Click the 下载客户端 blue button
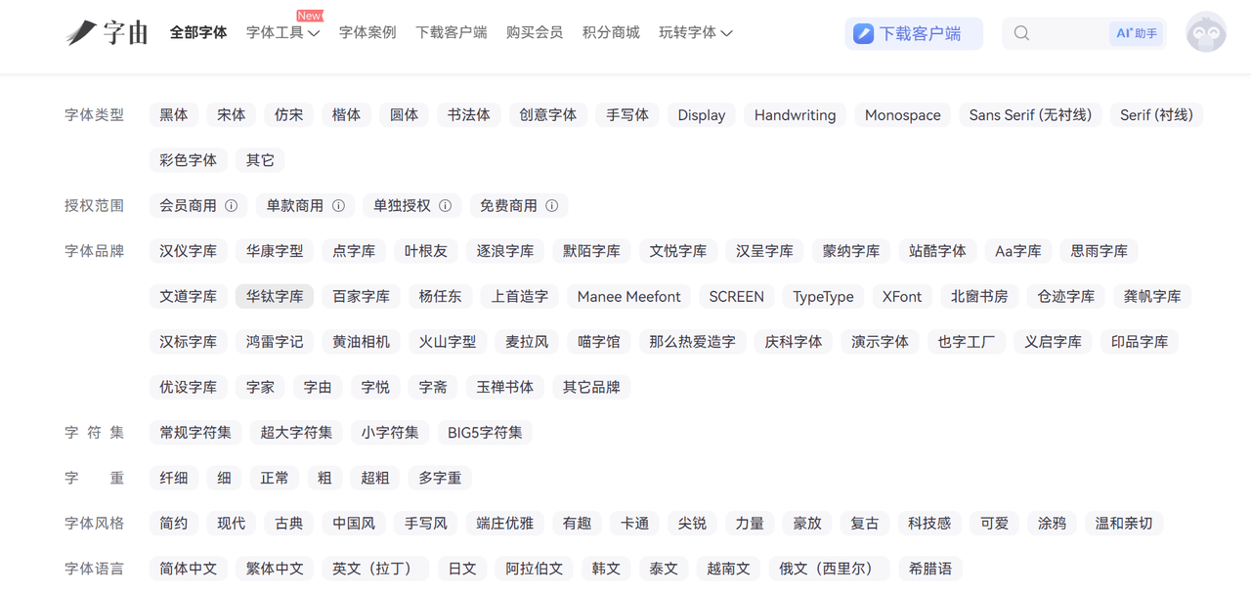Screen dimensions: 1251x592 [914, 33]
